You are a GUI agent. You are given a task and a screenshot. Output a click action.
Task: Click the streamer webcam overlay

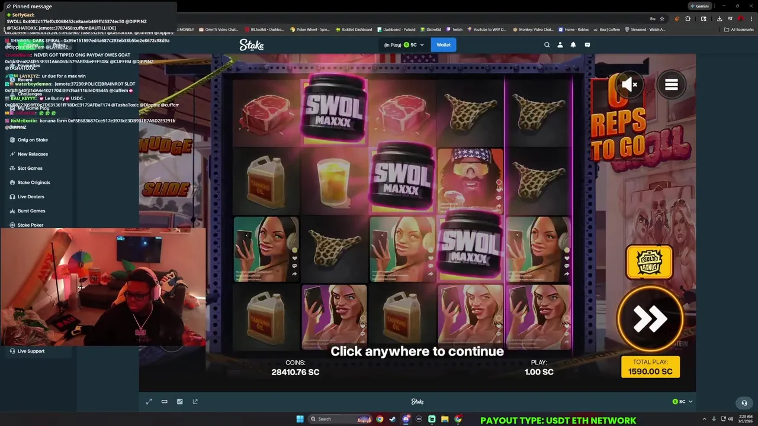(x=103, y=287)
